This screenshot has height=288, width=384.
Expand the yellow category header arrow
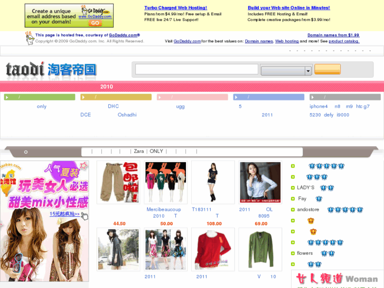83,97
